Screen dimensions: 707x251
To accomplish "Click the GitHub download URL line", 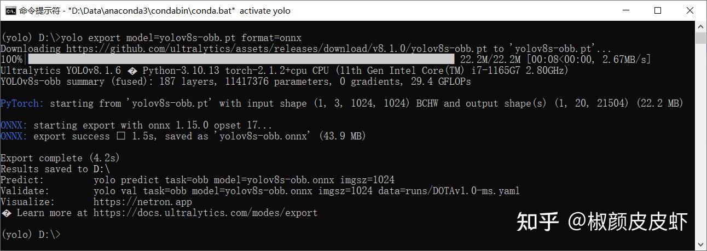I will [306, 49].
